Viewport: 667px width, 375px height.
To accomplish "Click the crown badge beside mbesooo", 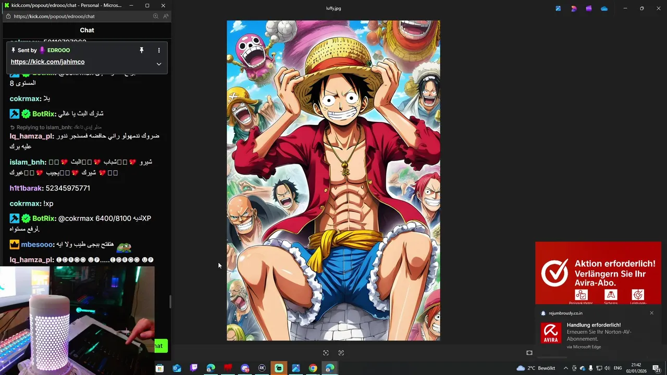I will [15, 244].
